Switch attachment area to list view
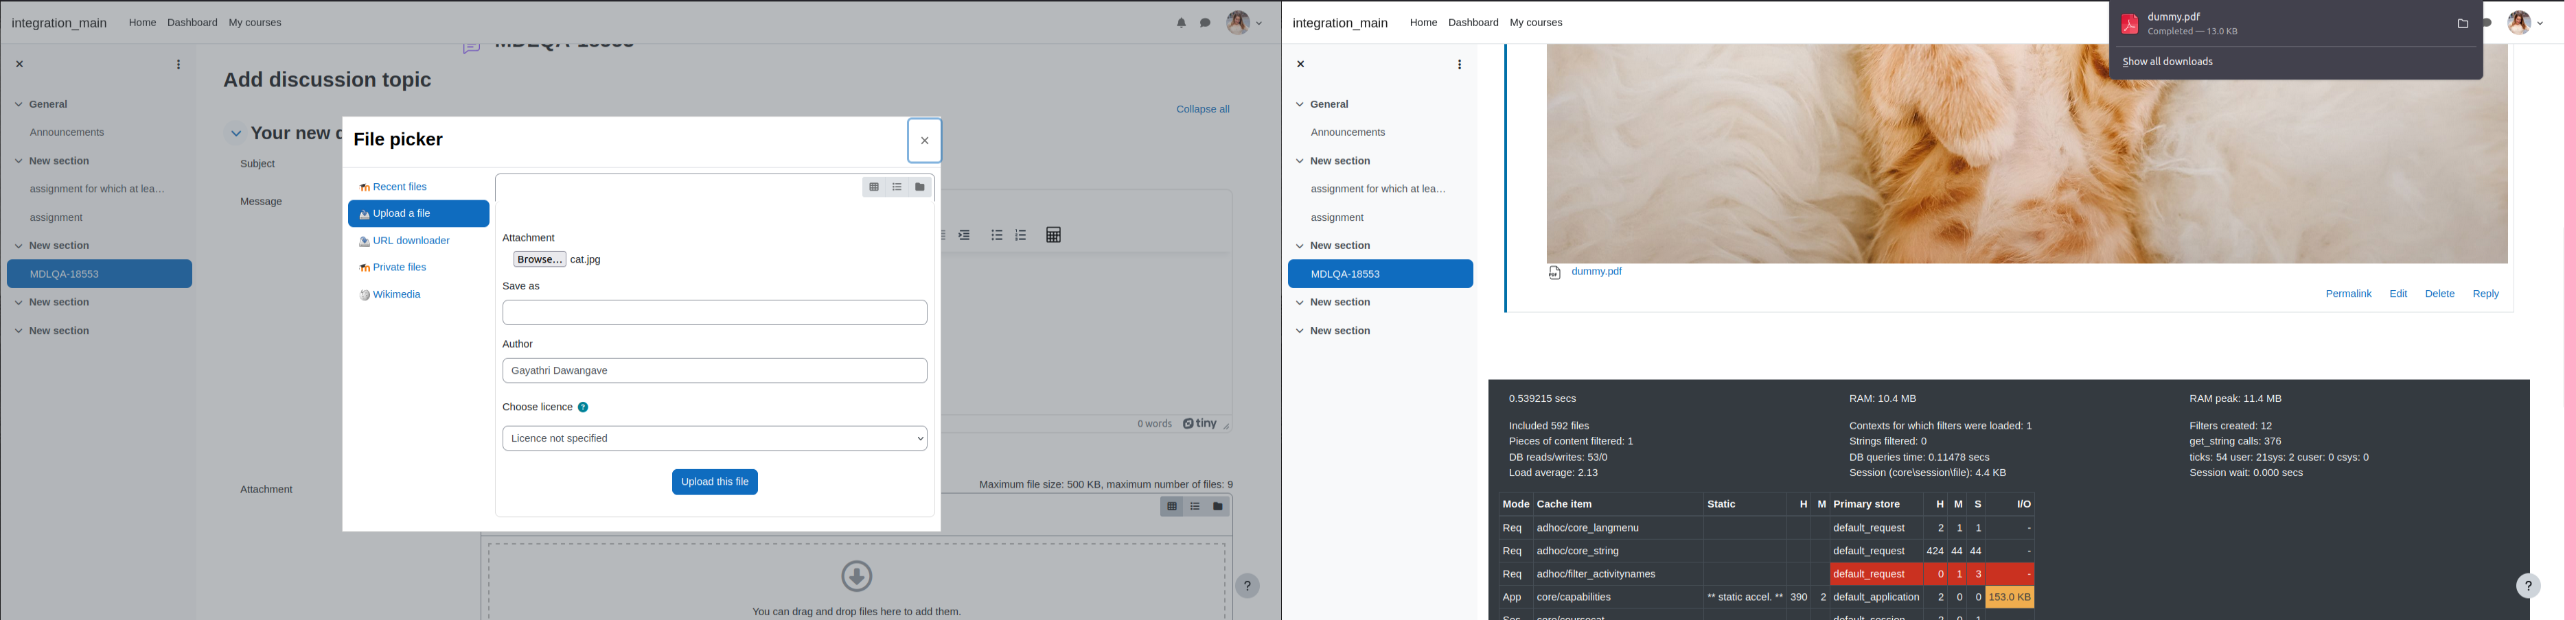The width and height of the screenshot is (2576, 620). tap(1195, 508)
